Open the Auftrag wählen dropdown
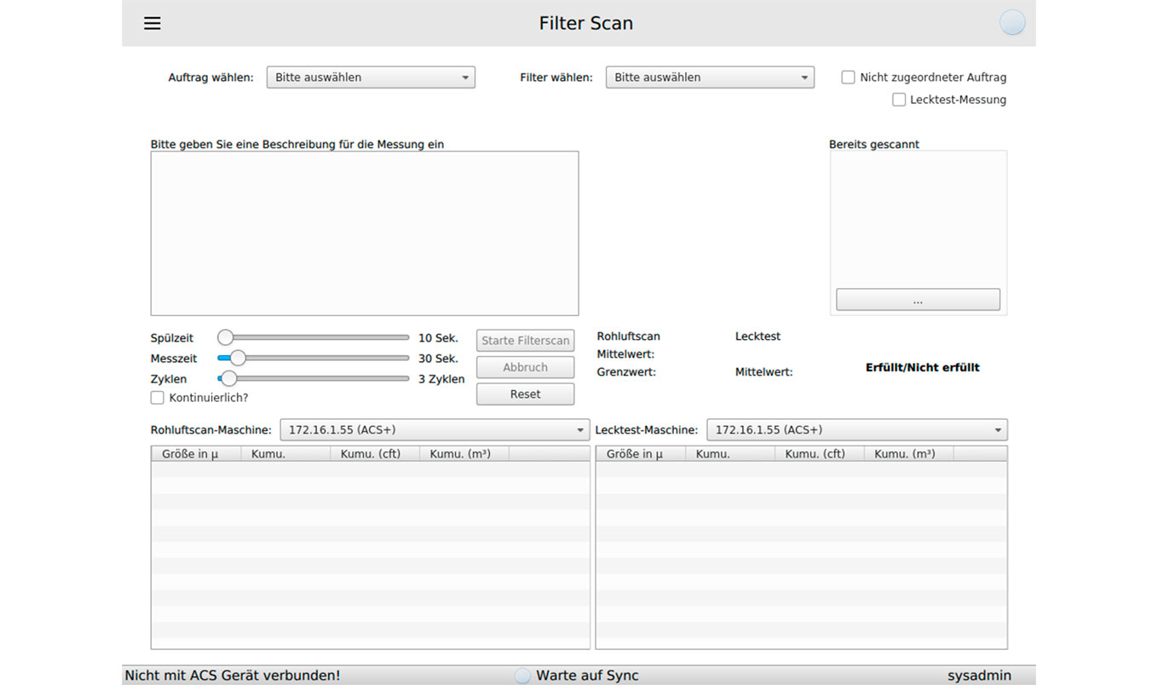 coord(371,78)
